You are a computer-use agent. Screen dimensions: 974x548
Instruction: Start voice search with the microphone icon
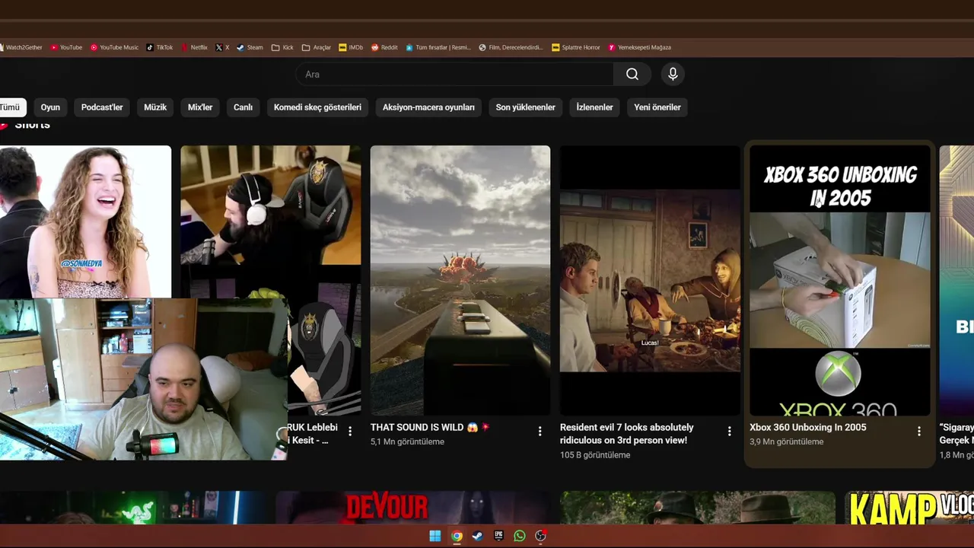[673, 74]
